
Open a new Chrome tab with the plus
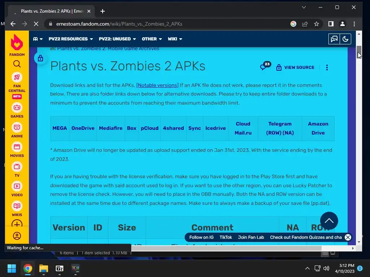[102, 11]
